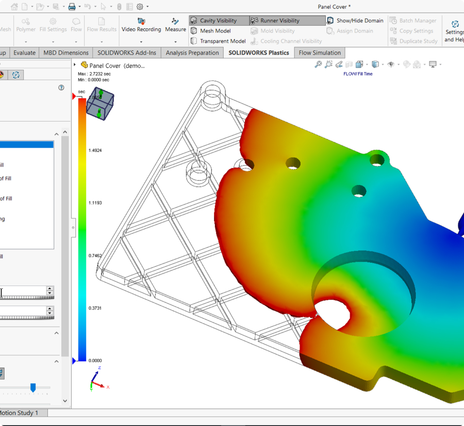Click the Previous View icon
The image size is (464, 426).
(339, 64)
